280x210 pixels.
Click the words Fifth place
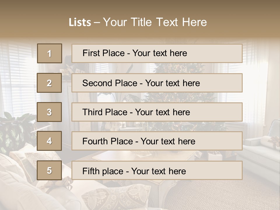click(103, 171)
